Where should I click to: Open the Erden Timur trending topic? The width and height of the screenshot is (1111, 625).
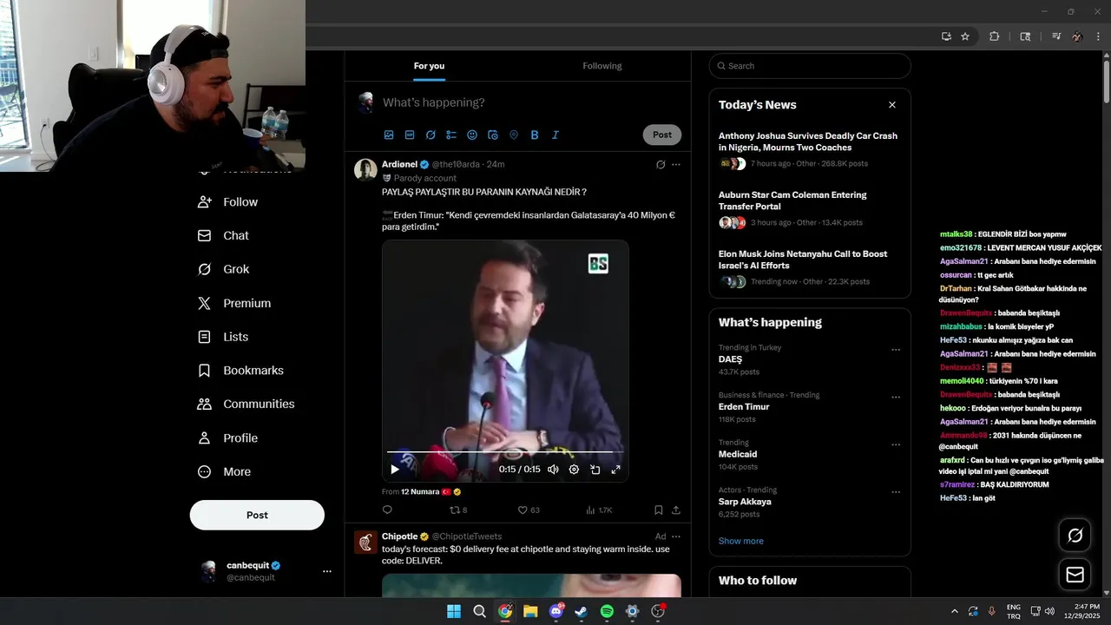pos(744,406)
